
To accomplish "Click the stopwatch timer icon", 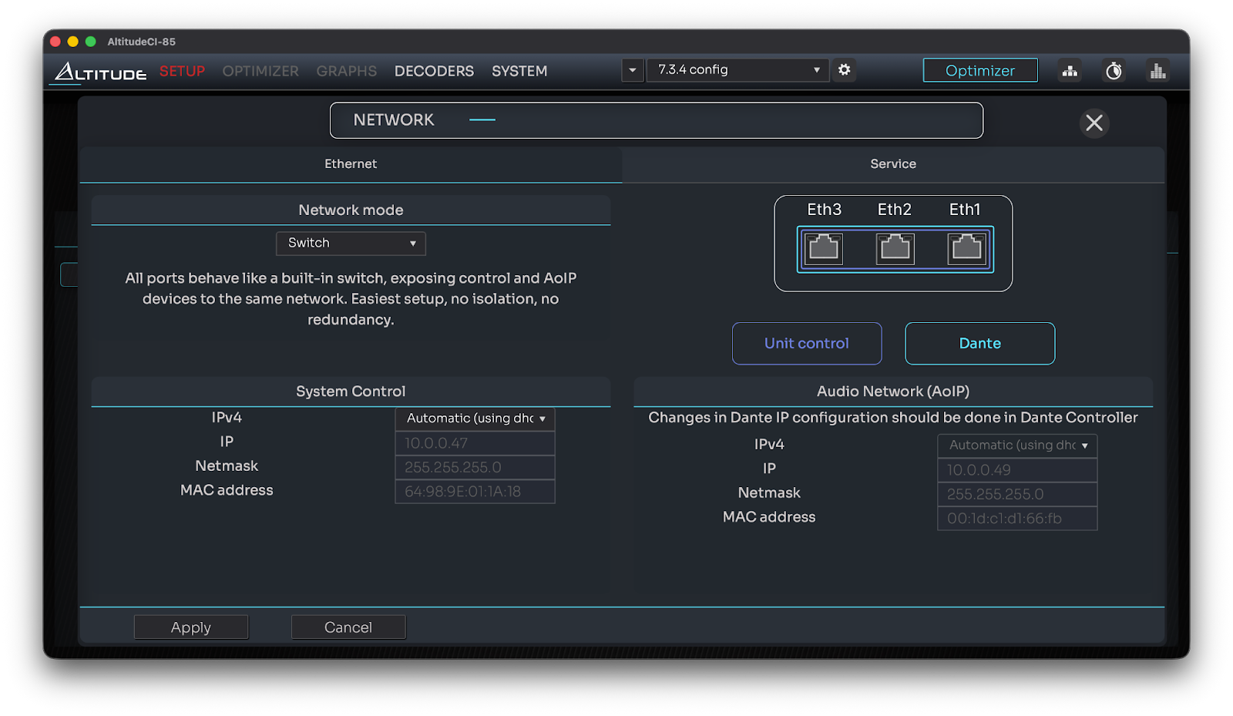I will 1114,71.
